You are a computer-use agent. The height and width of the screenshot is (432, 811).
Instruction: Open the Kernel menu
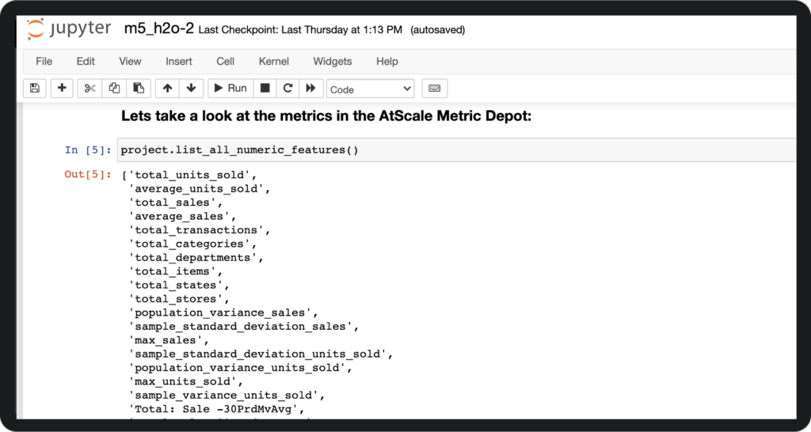click(273, 61)
